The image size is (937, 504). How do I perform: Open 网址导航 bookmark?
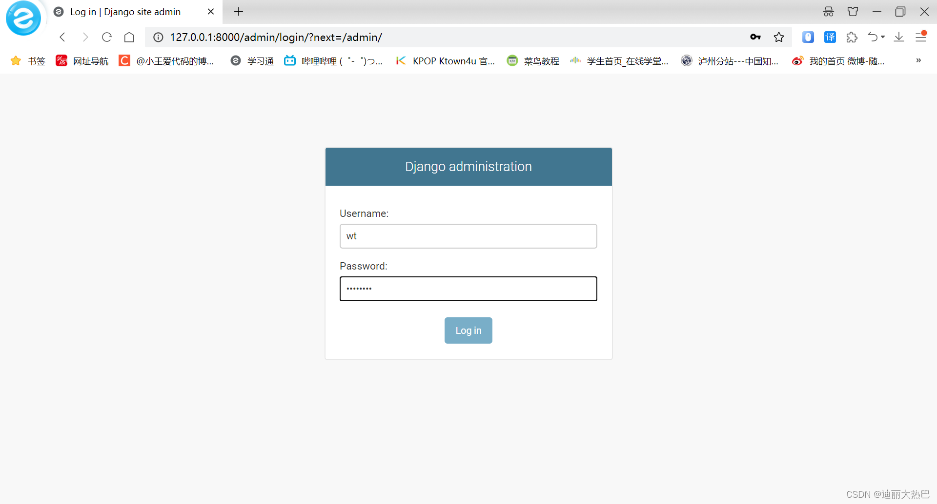coord(82,61)
